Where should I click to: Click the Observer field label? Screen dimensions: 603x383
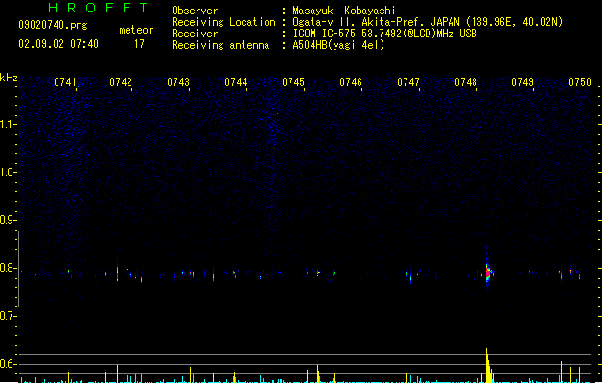tap(195, 11)
